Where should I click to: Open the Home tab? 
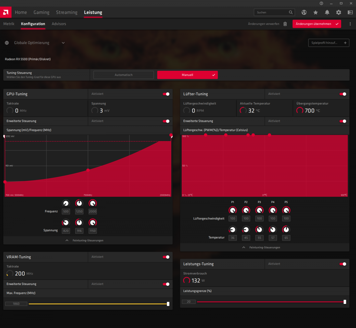[x=21, y=13]
